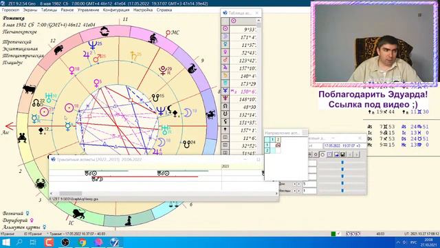This screenshot has height=248, width=440.
Task: Click column header 2 in Направление аспектов grid
Action: (278, 139)
